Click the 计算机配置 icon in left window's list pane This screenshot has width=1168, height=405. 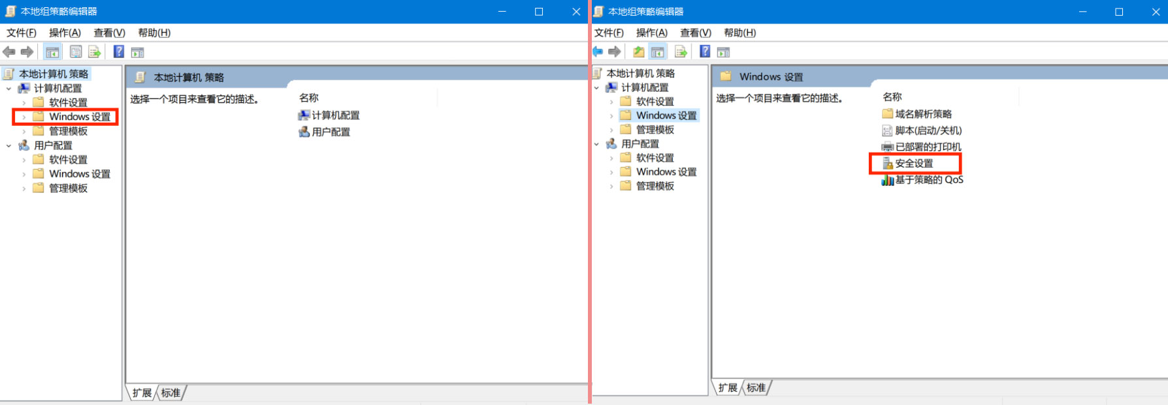click(304, 115)
